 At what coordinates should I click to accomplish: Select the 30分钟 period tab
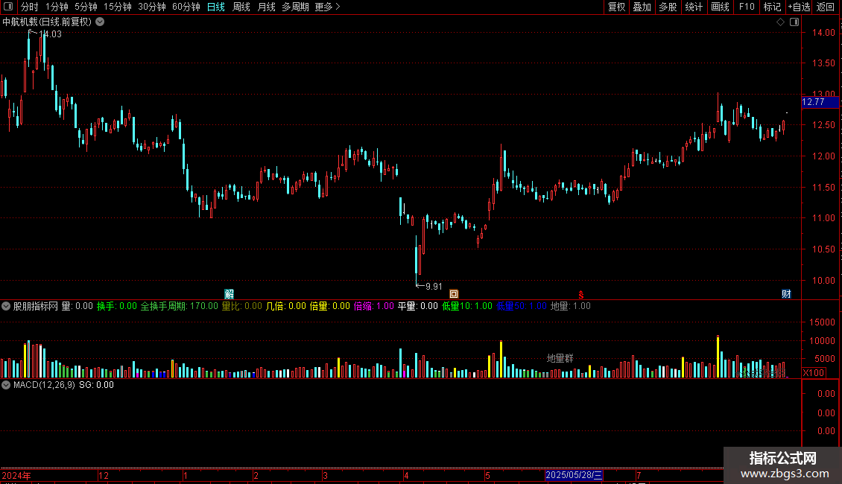[x=152, y=7]
